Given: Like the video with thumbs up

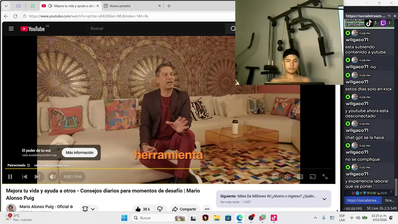Looking at the screenshot, I should pyautogui.click(x=143, y=209).
